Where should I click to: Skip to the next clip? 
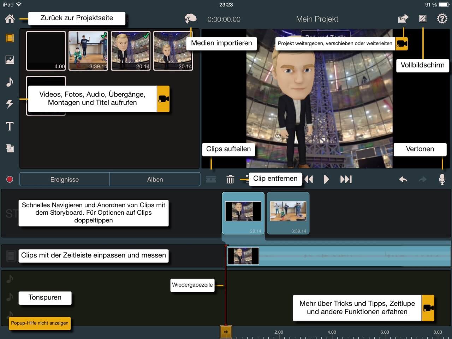[x=346, y=179]
